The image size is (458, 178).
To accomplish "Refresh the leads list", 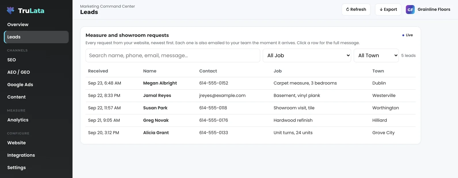I will tap(356, 9).
